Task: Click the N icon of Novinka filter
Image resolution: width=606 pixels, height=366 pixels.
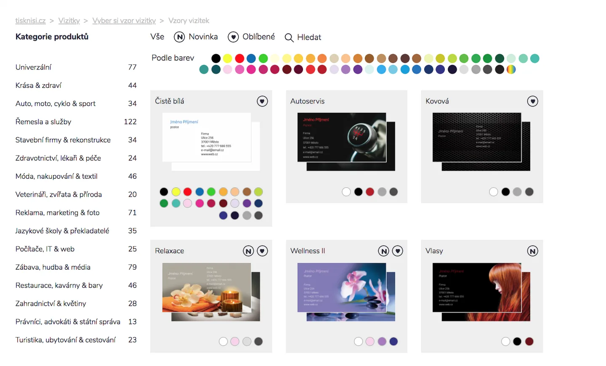Action: coord(179,37)
